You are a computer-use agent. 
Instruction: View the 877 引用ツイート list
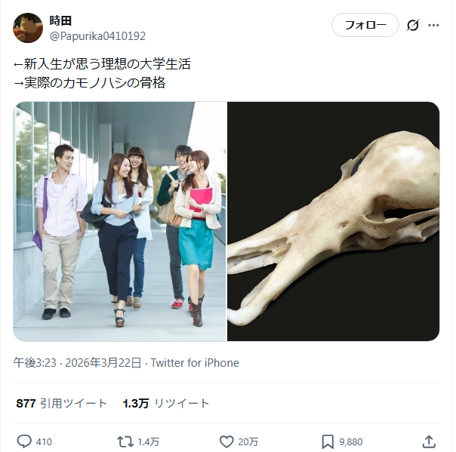62,403
